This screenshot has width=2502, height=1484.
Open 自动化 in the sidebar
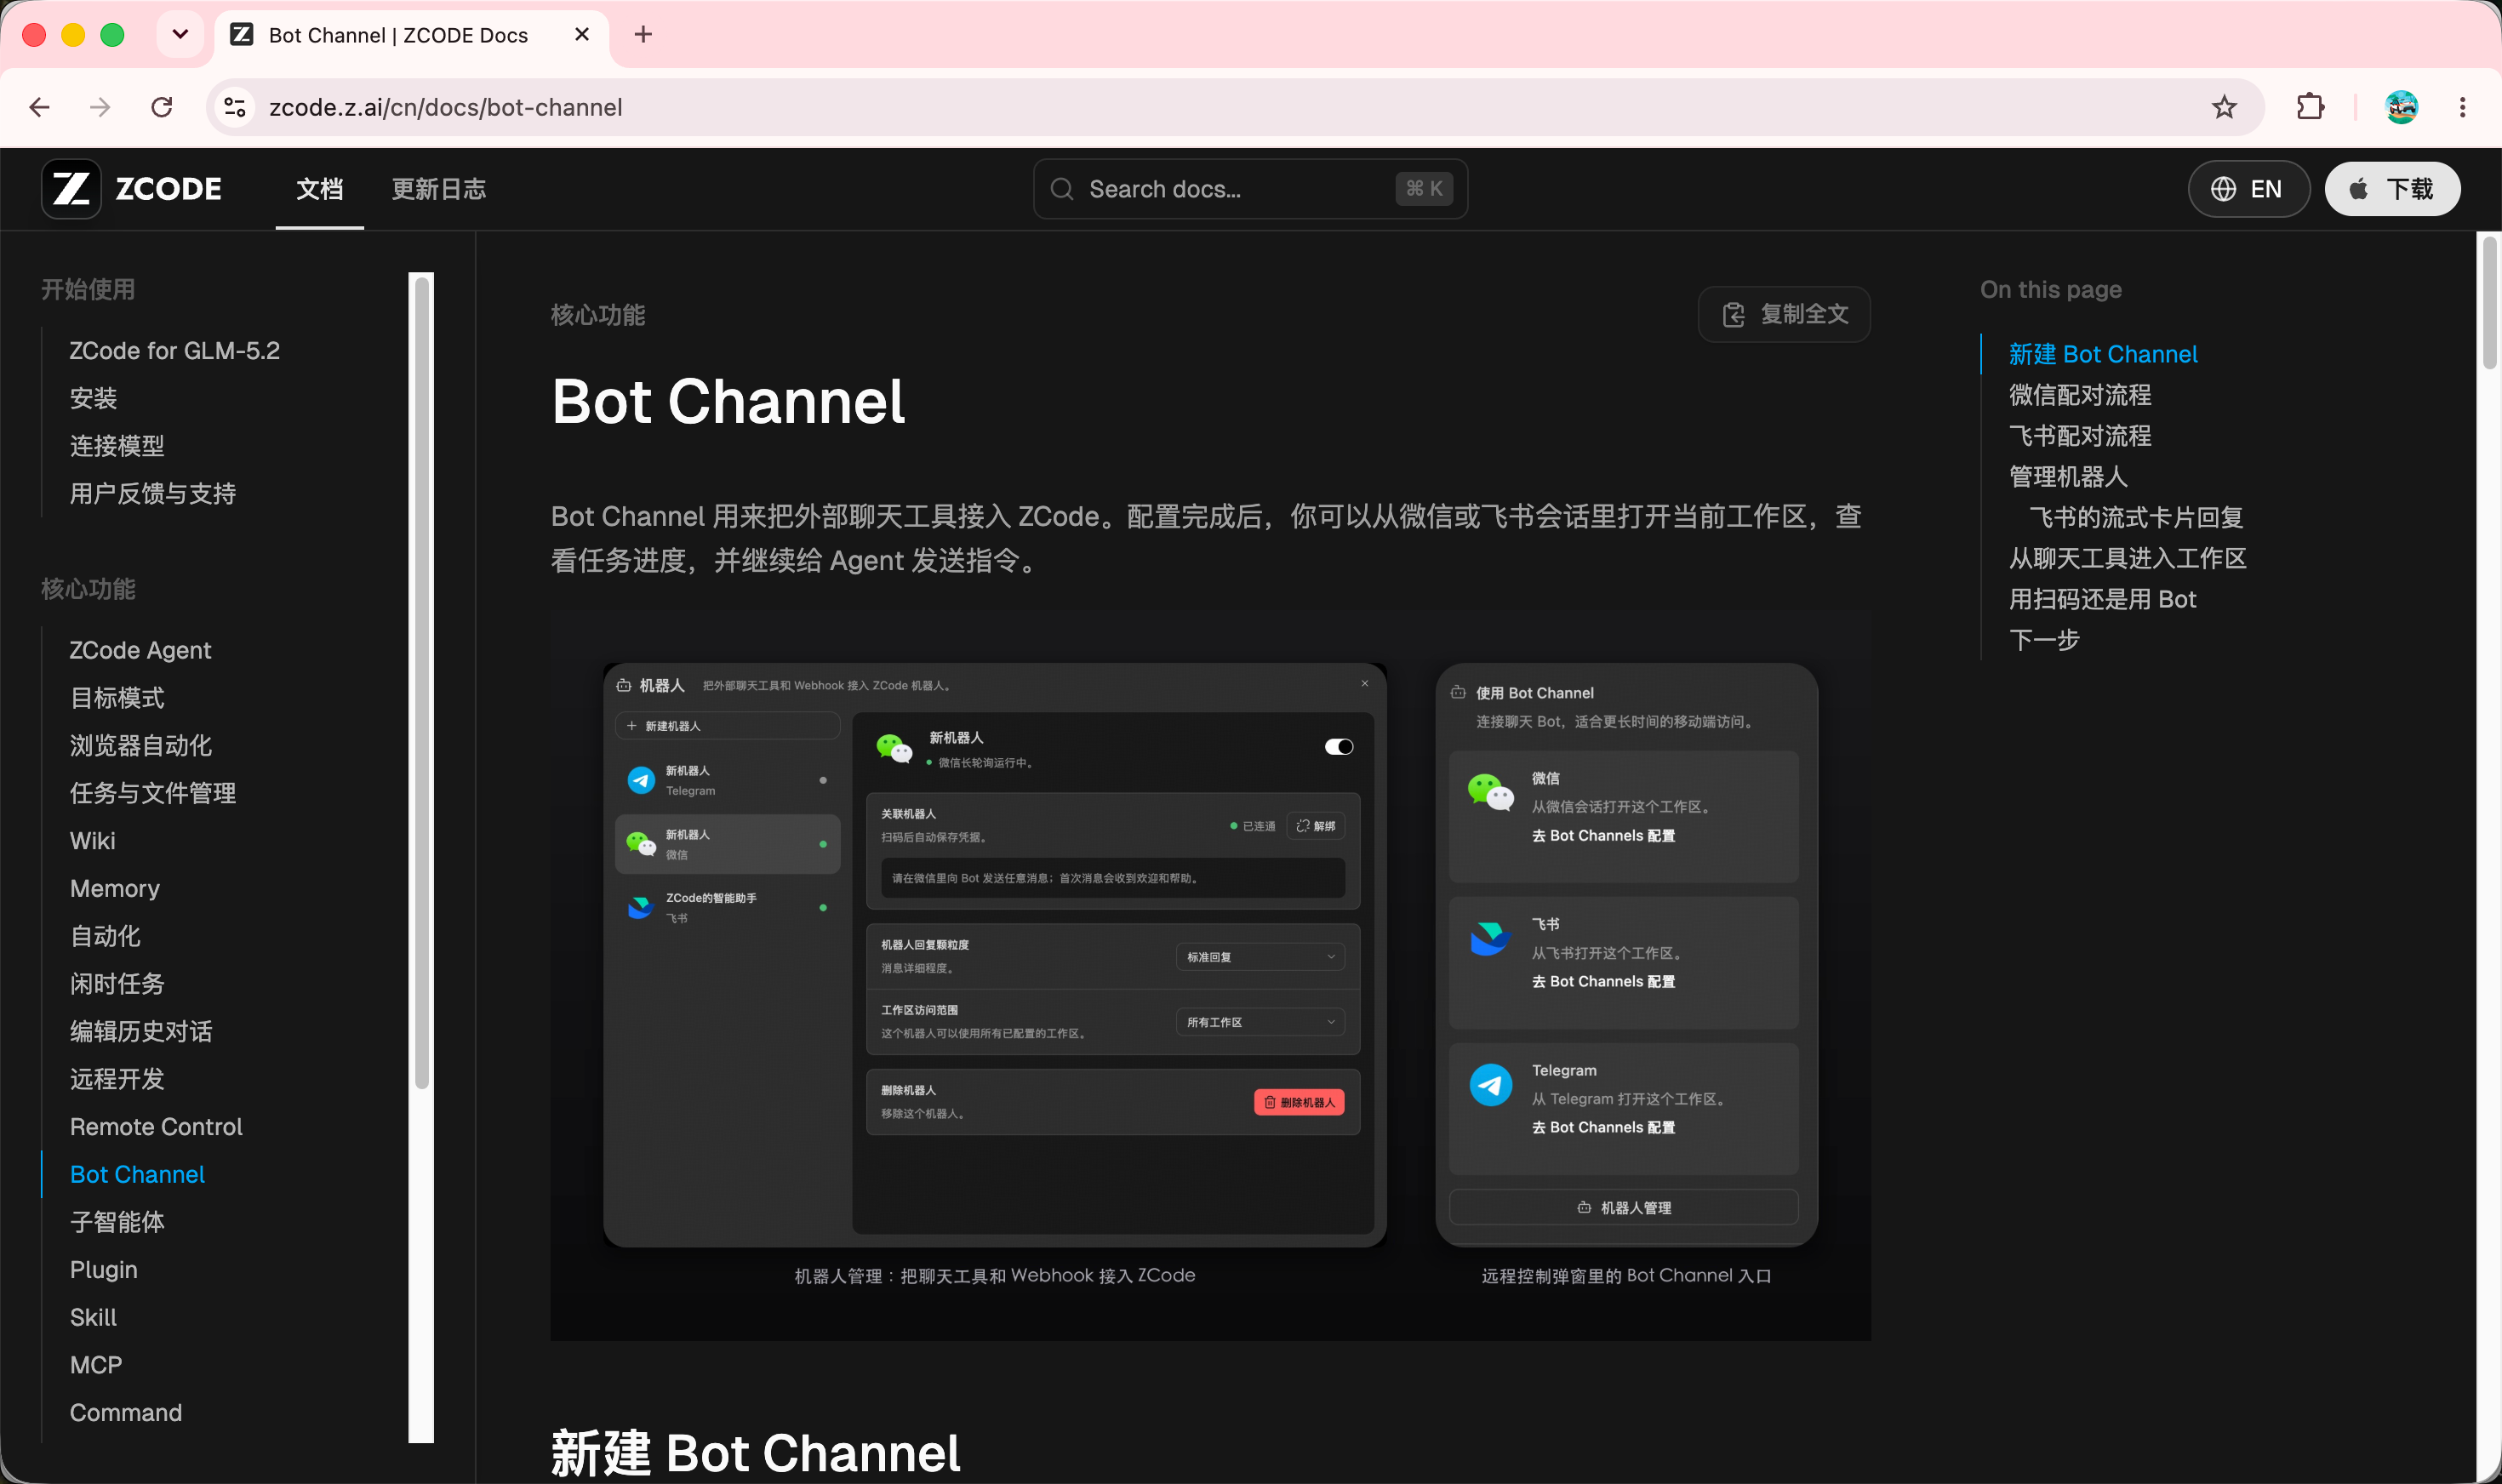[x=105, y=936]
